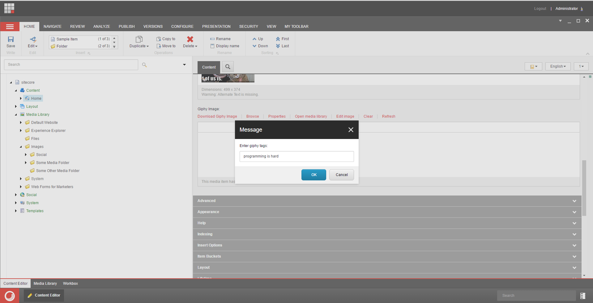Switch to the PUBLISH ribbon tab

[126, 27]
